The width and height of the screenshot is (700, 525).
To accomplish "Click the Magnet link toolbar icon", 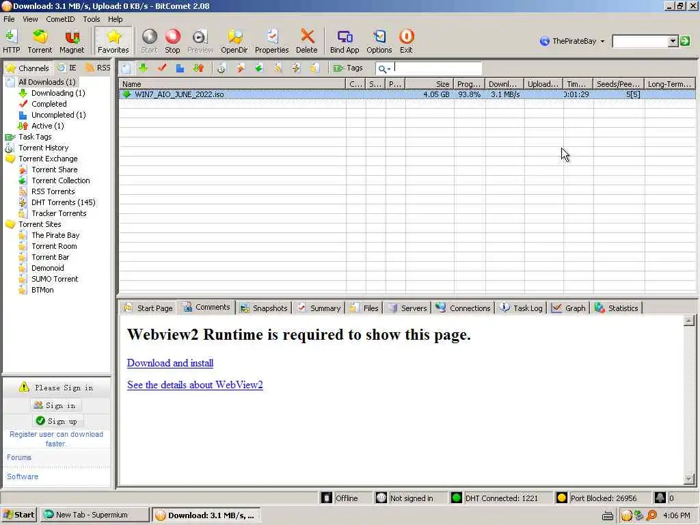I will click(72, 41).
